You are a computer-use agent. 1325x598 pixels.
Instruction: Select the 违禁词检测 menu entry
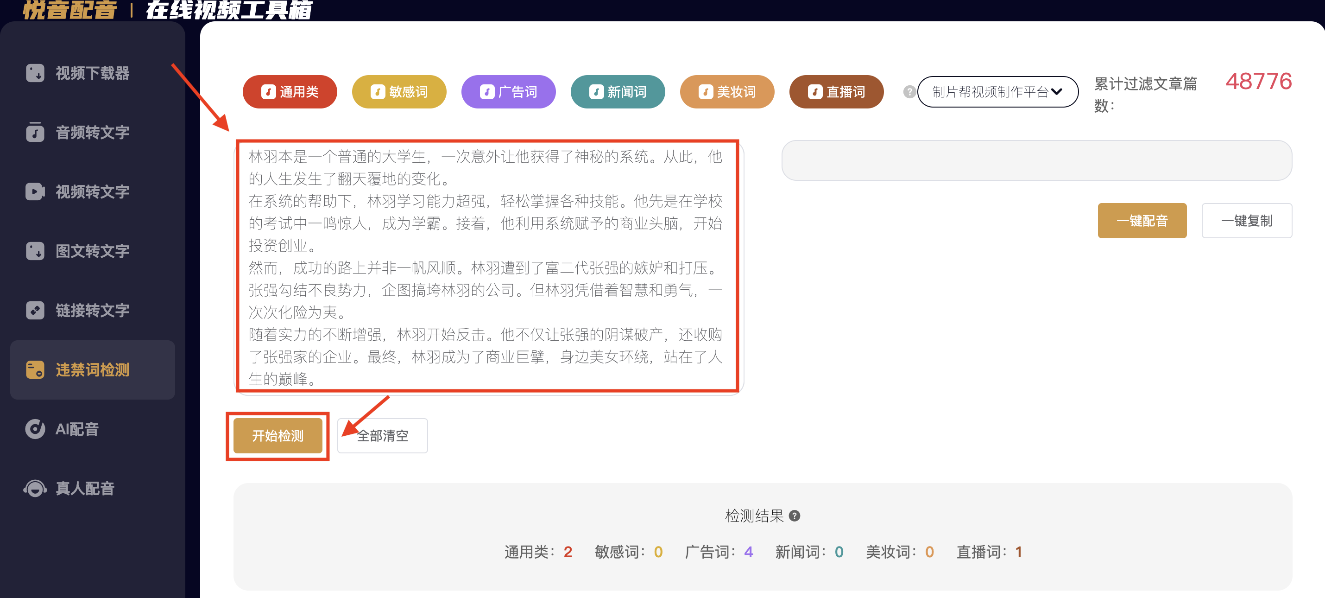[x=93, y=369]
